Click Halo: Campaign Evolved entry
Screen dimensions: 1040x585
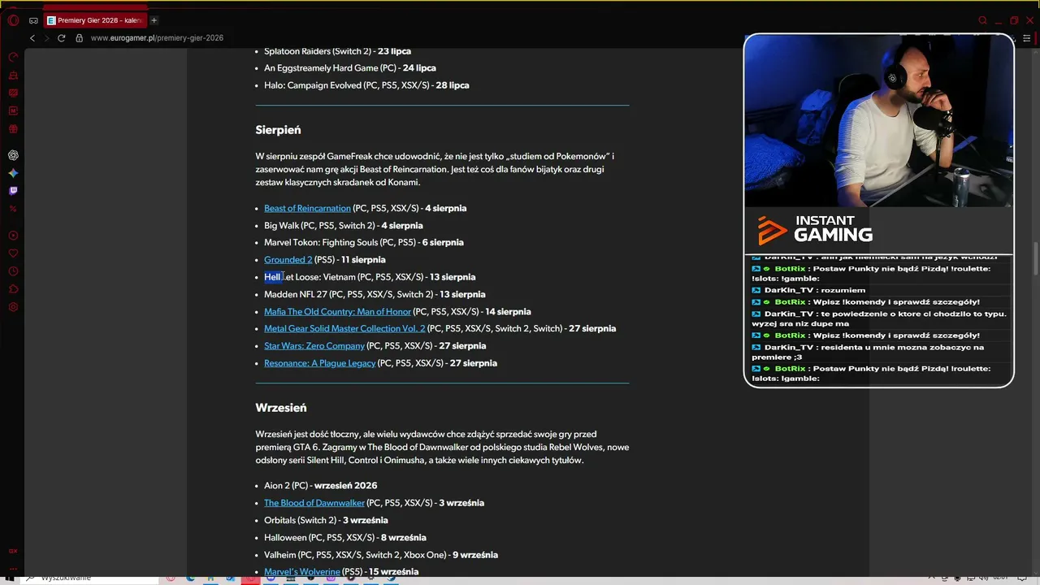(x=366, y=85)
